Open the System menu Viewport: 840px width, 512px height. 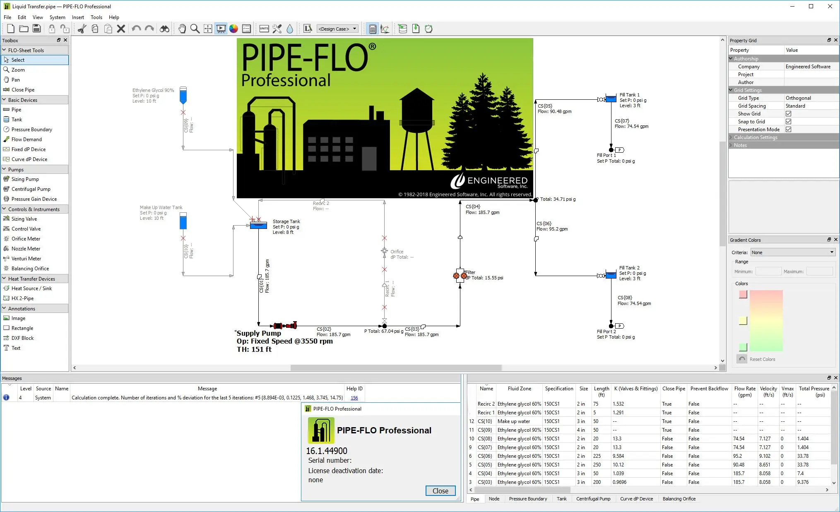tap(57, 17)
